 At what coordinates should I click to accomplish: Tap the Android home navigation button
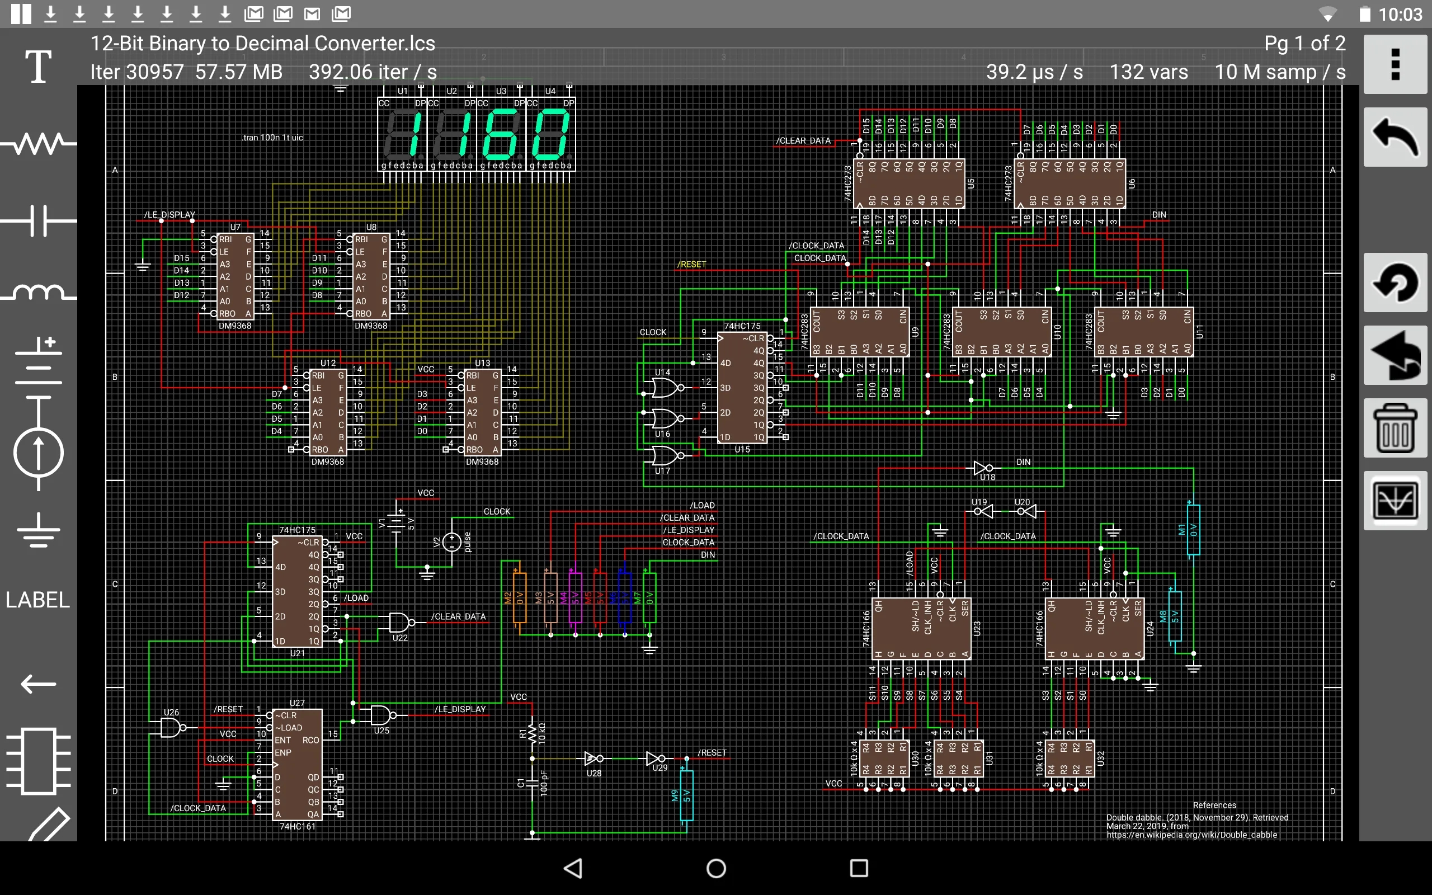(x=716, y=868)
